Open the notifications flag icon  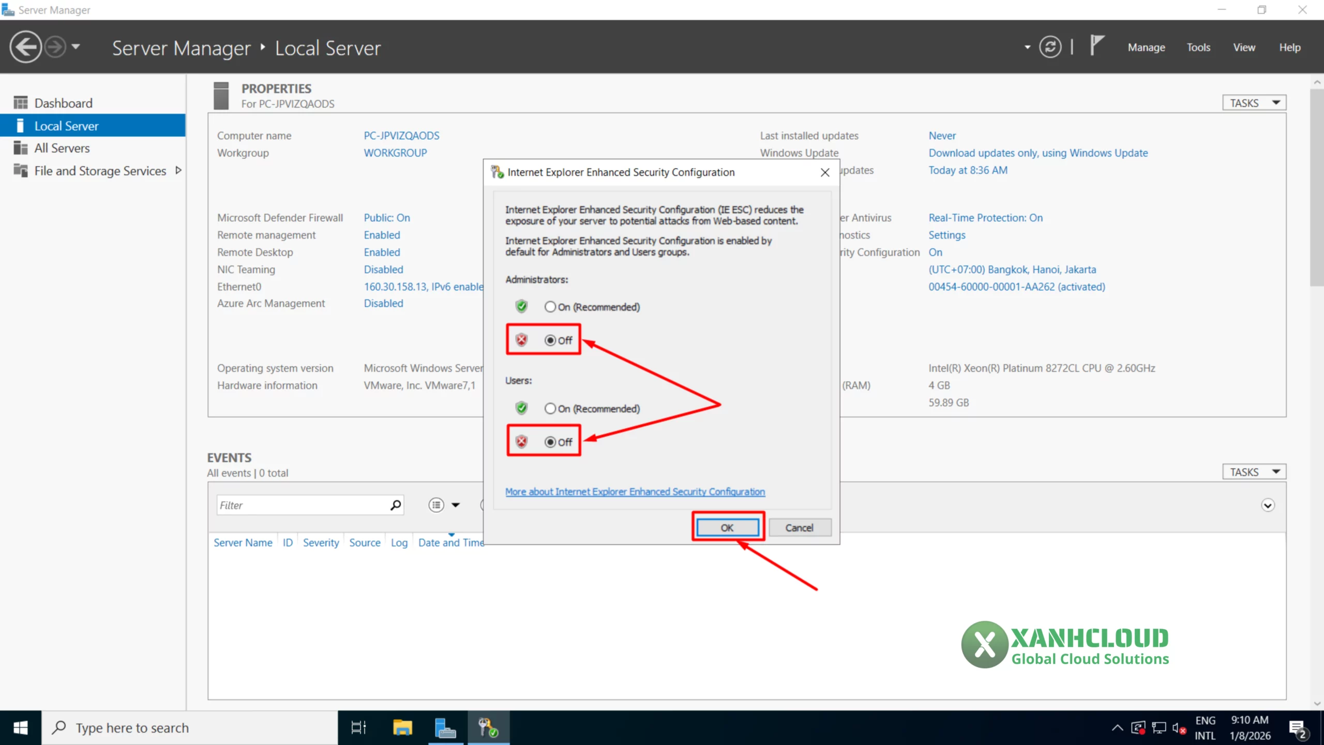point(1097,47)
